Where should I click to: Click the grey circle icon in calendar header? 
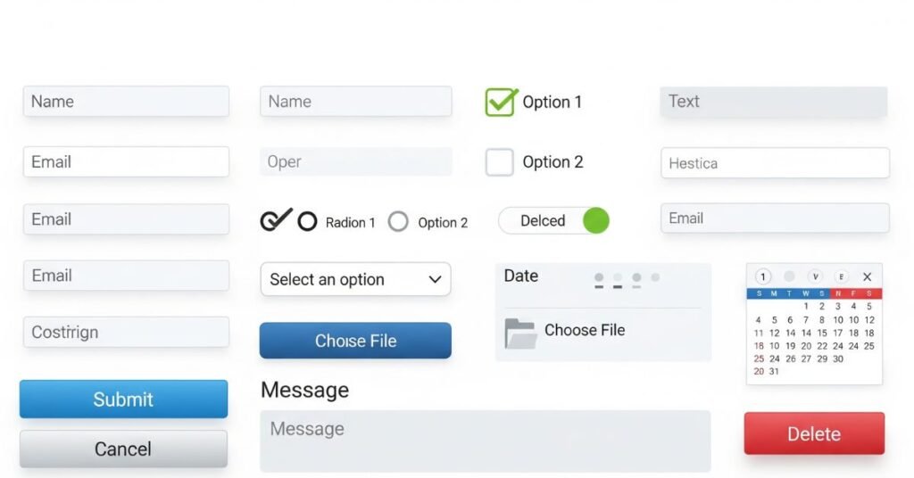[789, 277]
